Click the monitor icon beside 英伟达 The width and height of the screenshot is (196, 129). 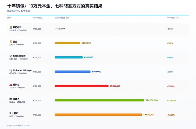pyautogui.click(x=11, y=99)
